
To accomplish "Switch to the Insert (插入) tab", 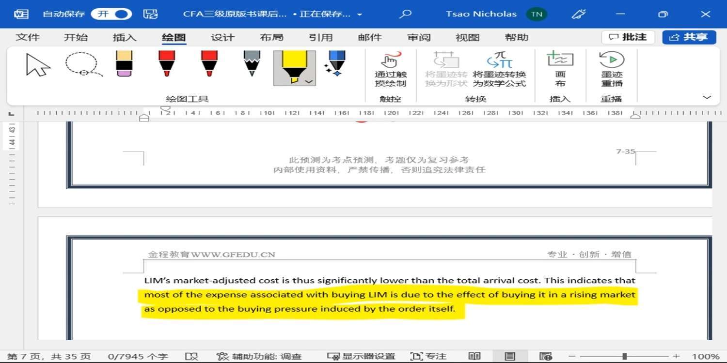I will (125, 38).
